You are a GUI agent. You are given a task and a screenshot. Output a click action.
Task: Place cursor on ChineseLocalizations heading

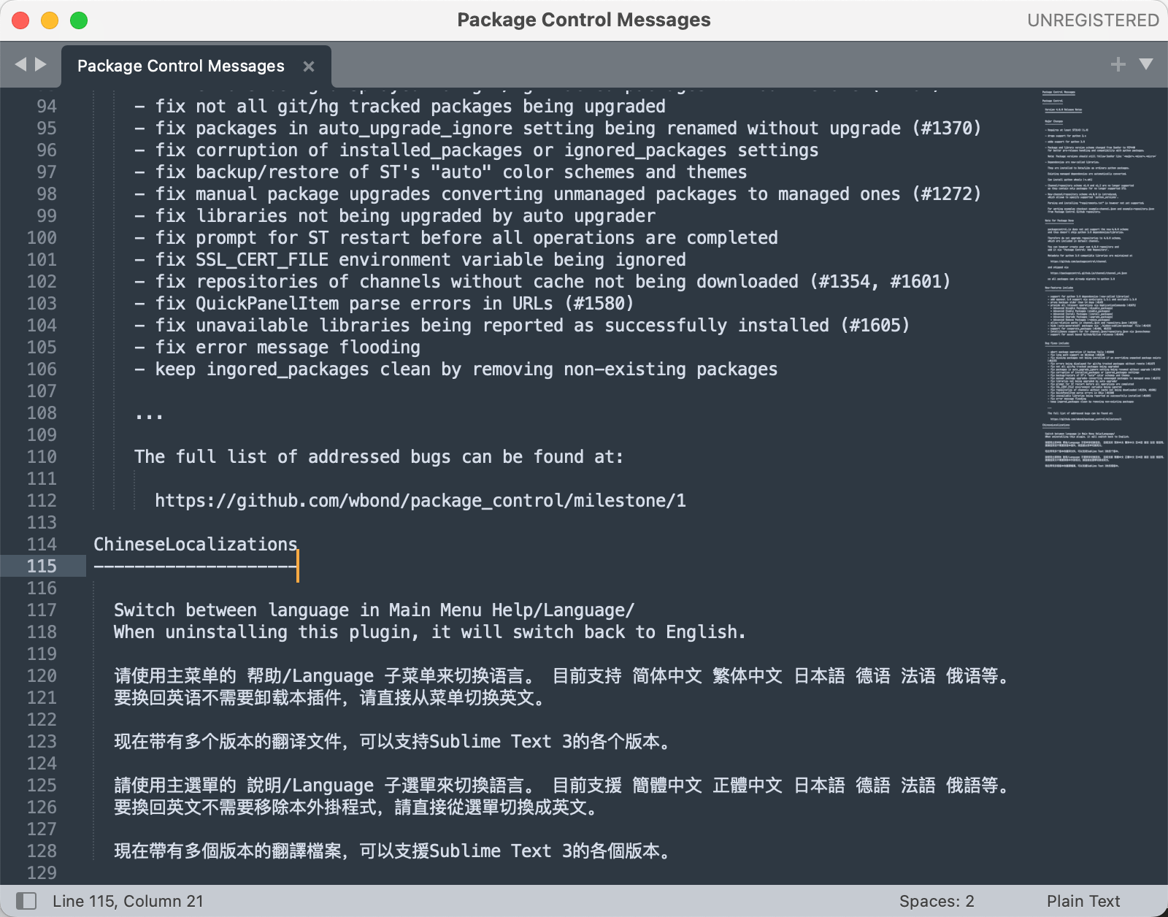click(x=196, y=545)
